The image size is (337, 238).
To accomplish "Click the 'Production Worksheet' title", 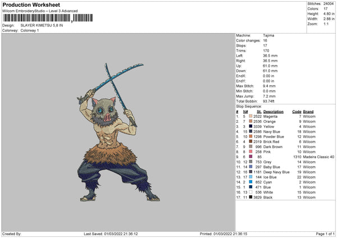I will point(31,4).
